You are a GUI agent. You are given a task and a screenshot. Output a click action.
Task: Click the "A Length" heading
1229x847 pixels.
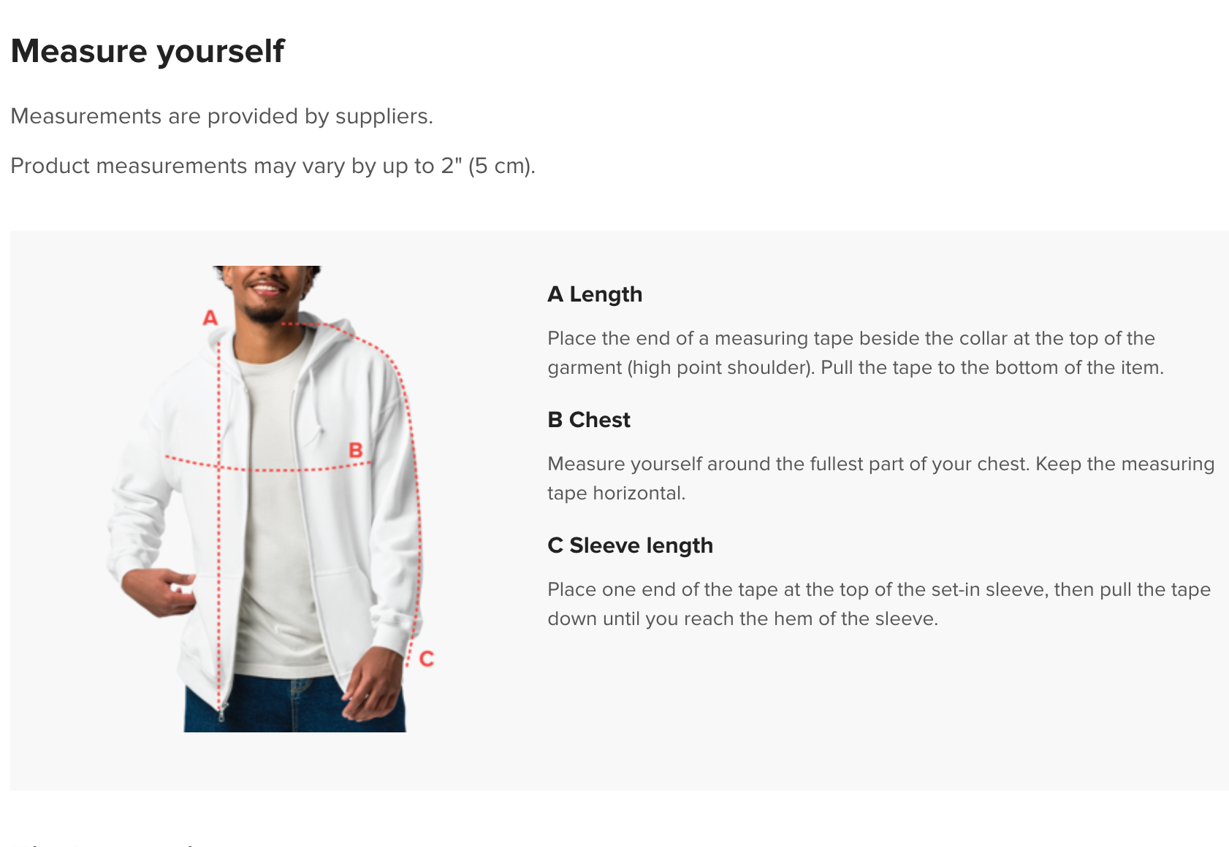[x=595, y=294]
